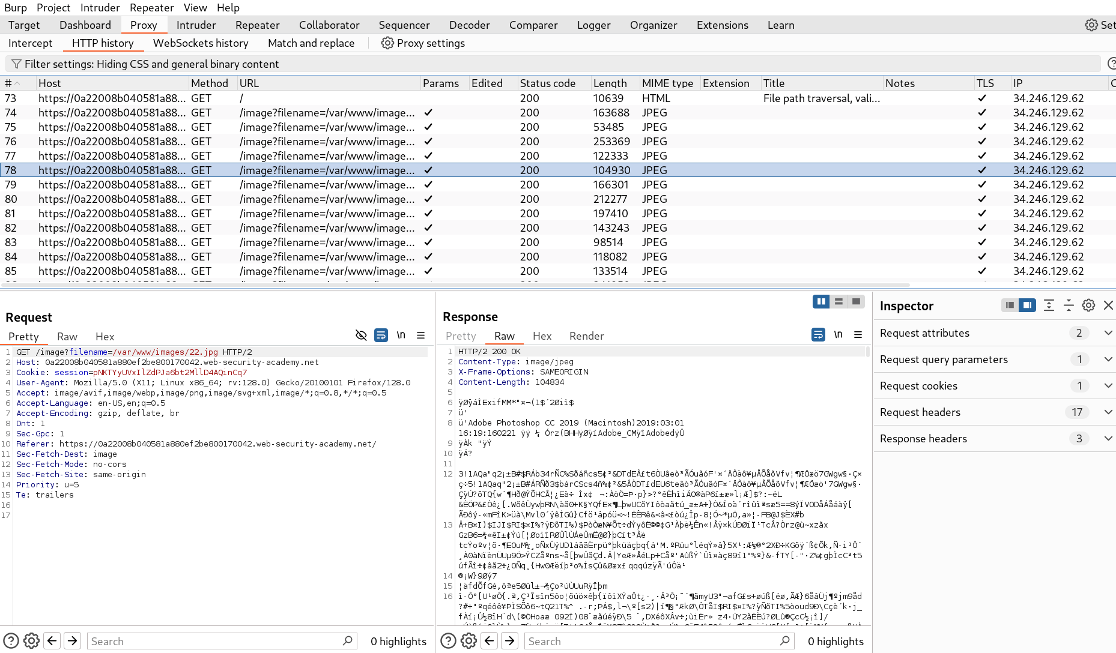Switch to the Repeater tab
The width and height of the screenshot is (1116, 653).
[257, 25]
